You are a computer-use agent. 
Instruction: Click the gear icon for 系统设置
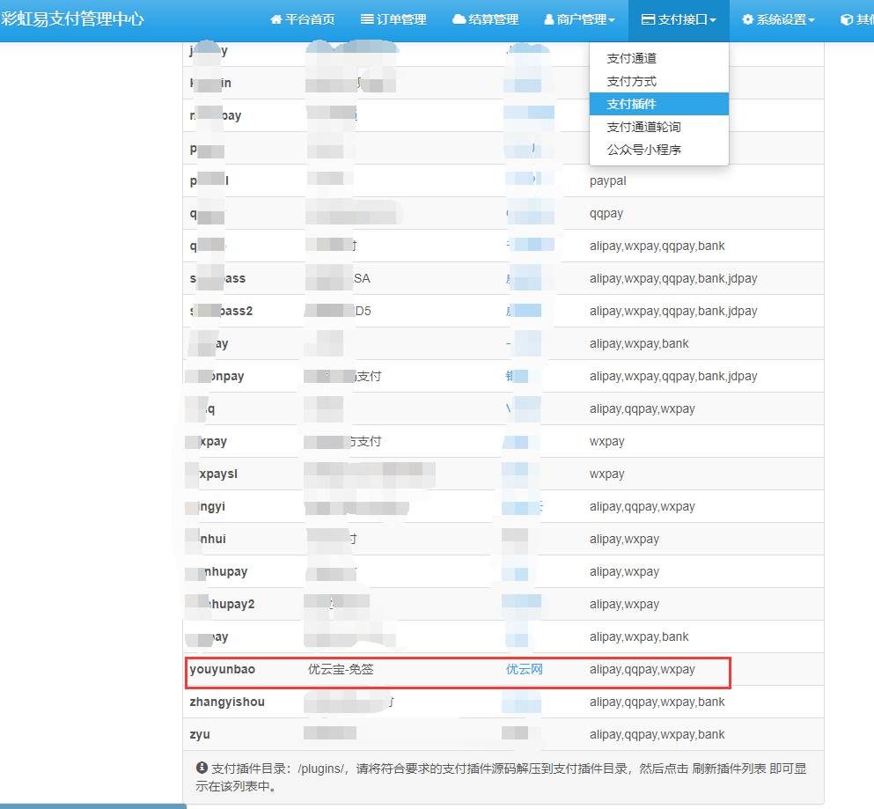747,19
